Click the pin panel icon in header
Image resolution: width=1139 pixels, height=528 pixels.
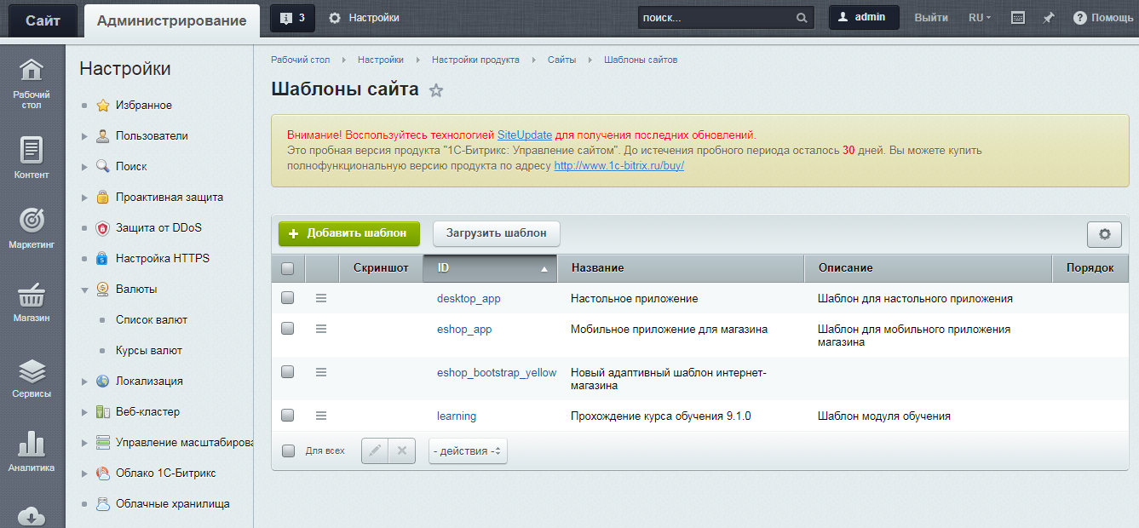pyautogui.click(x=1048, y=18)
